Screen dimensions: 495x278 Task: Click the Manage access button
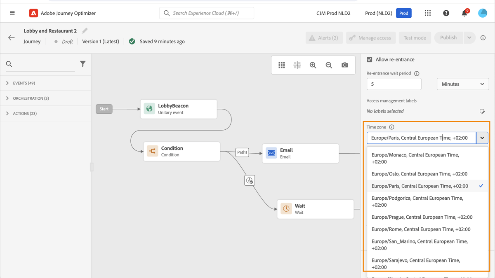(370, 37)
